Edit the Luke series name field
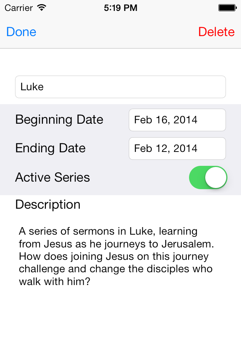The width and height of the screenshot is (241, 361). [120, 87]
